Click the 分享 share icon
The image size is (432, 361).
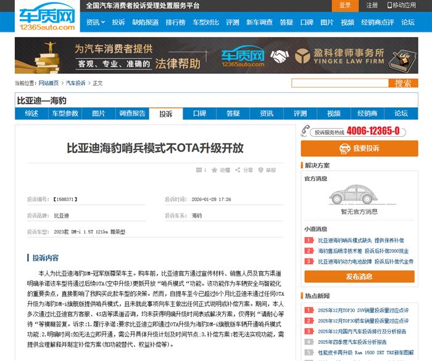238,170
